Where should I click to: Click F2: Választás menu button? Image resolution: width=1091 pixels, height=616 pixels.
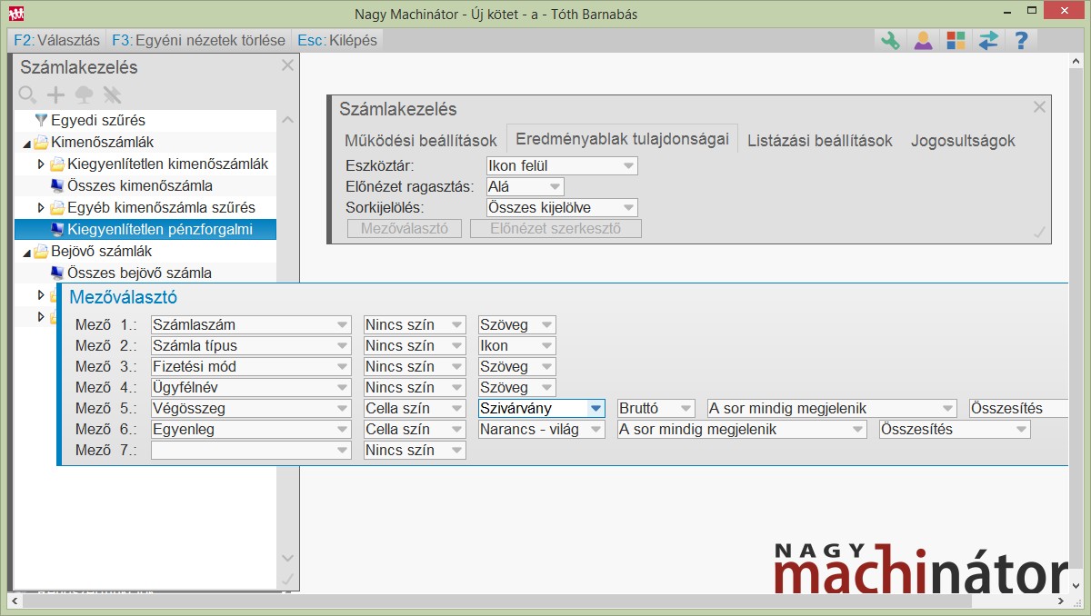[x=56, y=40]
